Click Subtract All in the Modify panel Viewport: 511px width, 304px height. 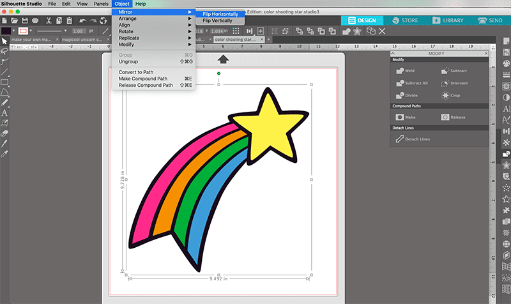[x=411, y=83]
